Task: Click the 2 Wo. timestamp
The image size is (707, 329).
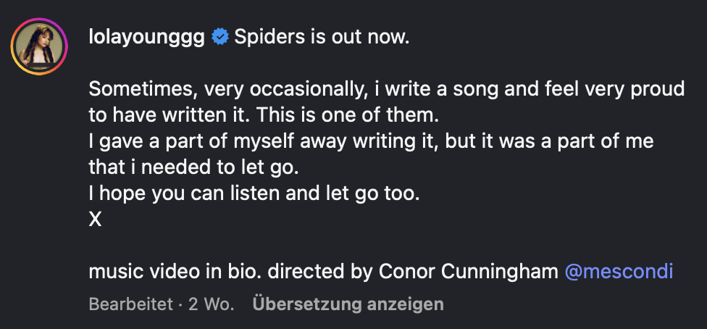Action: coord(211,304)
